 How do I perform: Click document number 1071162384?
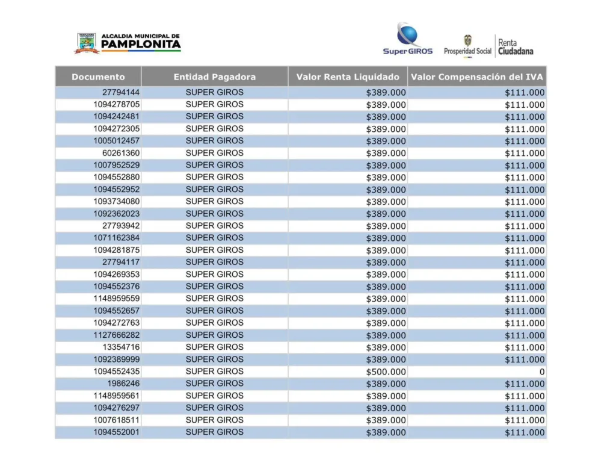point(116,238)
